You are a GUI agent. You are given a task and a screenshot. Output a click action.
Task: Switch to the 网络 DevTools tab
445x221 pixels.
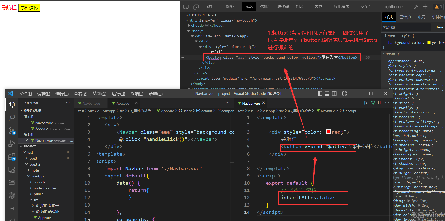coord(230,7)
